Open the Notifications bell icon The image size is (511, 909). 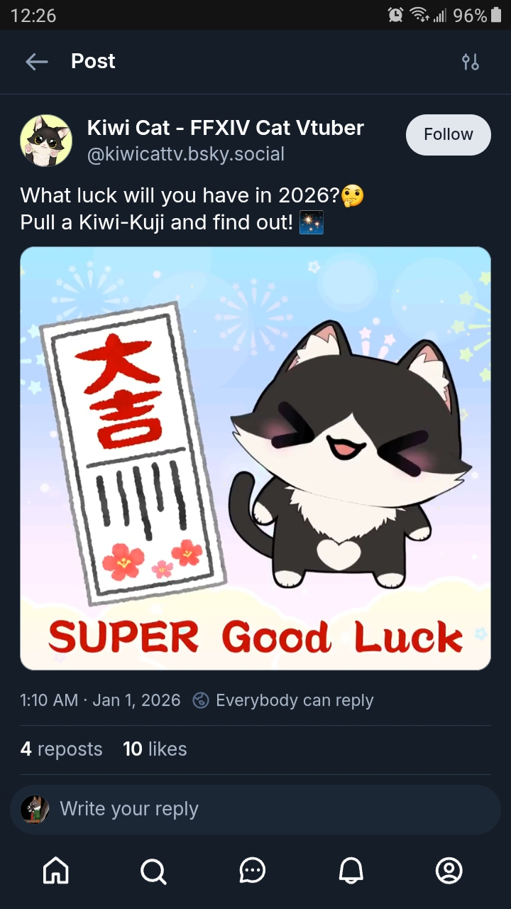(351, 870)
